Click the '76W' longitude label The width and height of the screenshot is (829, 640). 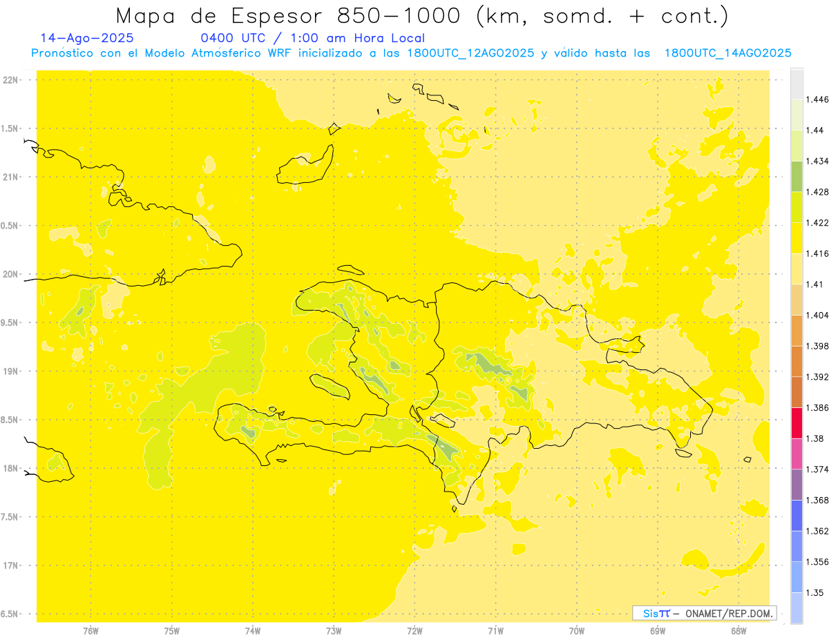(x=90, y=630)
